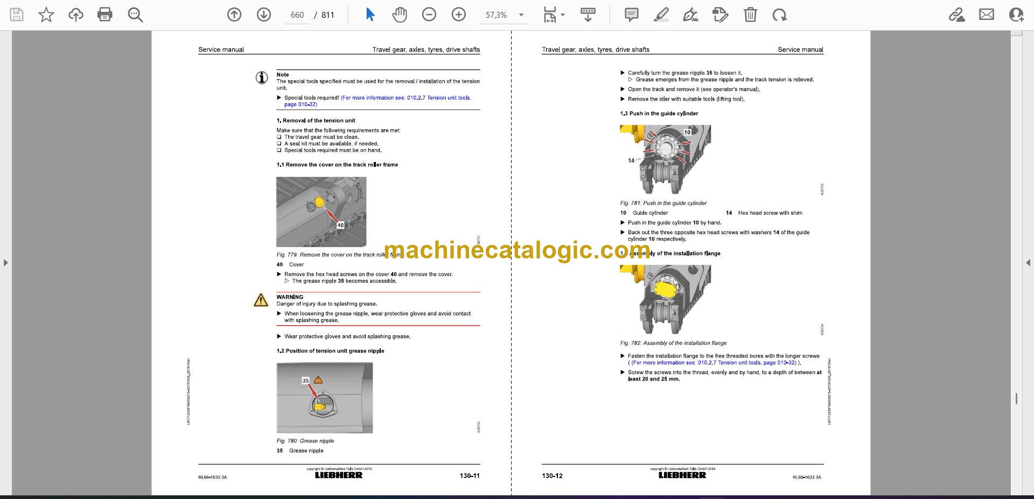Click the cloud upload icon

(76, 15)
